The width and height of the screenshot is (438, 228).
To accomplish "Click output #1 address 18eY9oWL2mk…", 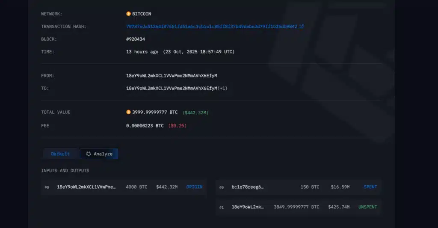I will point(248,207).
